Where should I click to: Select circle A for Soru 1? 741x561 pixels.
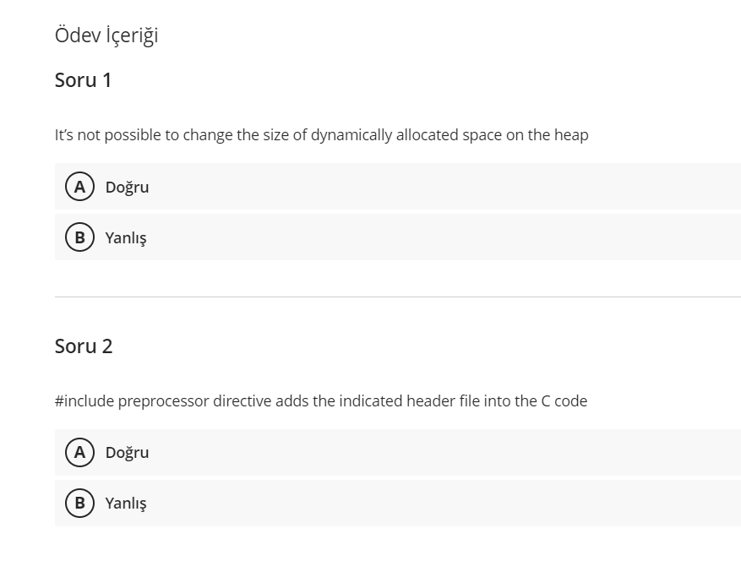[79, 187]
